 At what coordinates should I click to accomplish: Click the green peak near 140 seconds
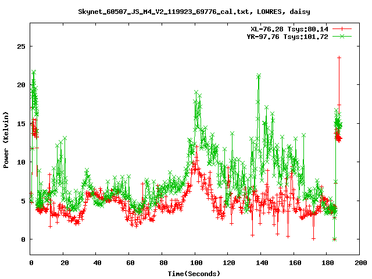[x=259, y=76]
